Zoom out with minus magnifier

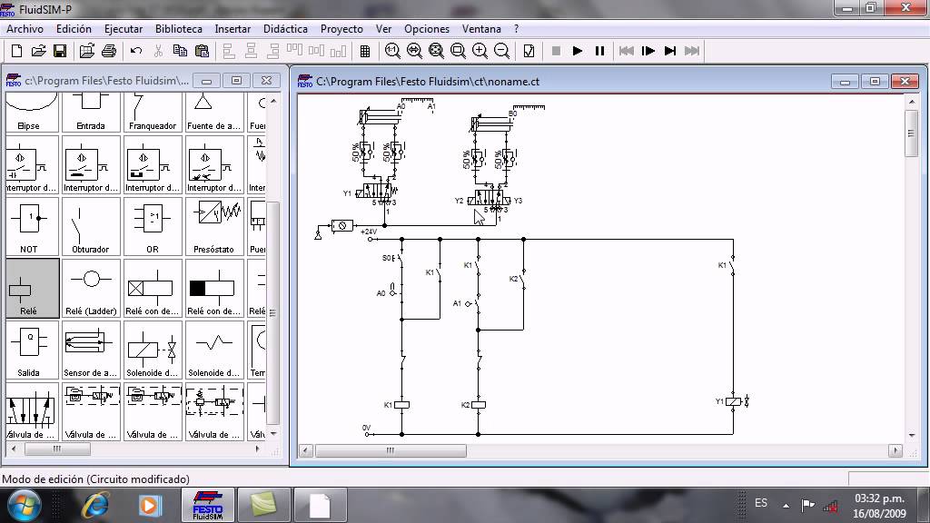pos(501,51)
